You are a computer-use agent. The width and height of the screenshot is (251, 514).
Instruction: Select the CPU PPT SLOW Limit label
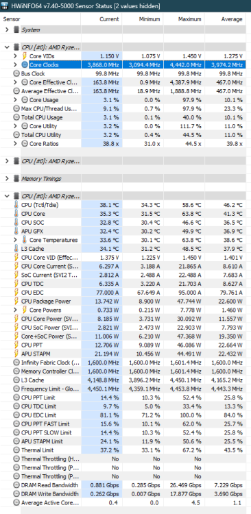click(x=46, y=432)
